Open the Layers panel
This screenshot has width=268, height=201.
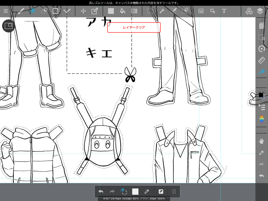(x=260, y=11)
